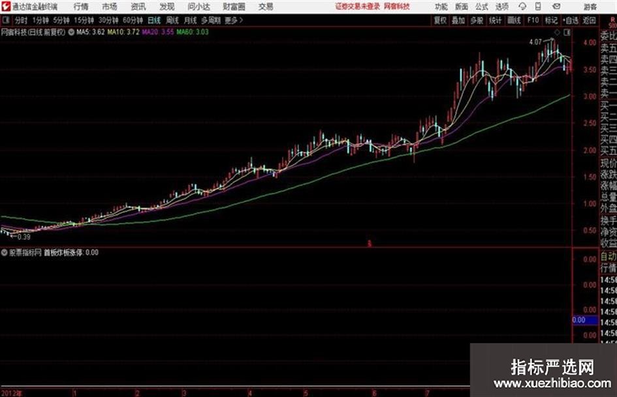Open the 发现 menu
Viewport: 617px width, 397px height.
point(167,7)
